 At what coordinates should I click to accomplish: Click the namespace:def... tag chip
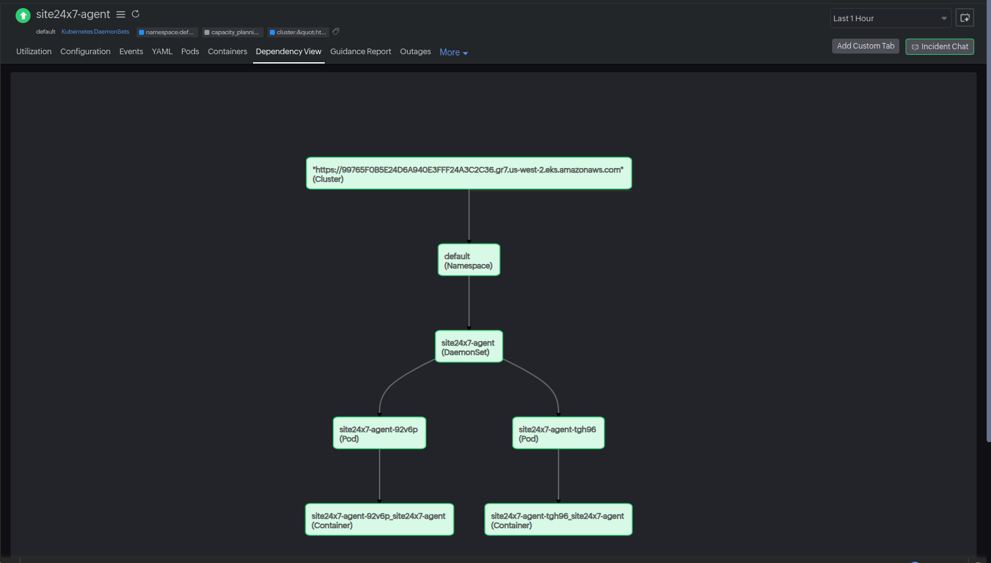coord(166,32)
